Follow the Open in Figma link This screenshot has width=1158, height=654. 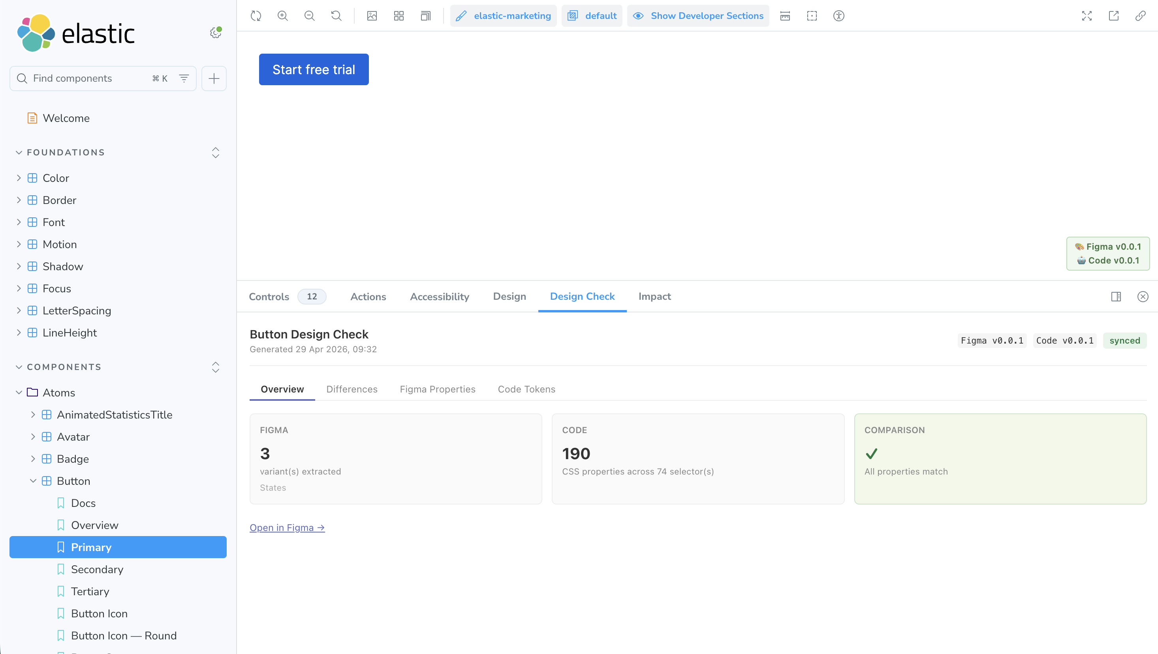point(287,527)
